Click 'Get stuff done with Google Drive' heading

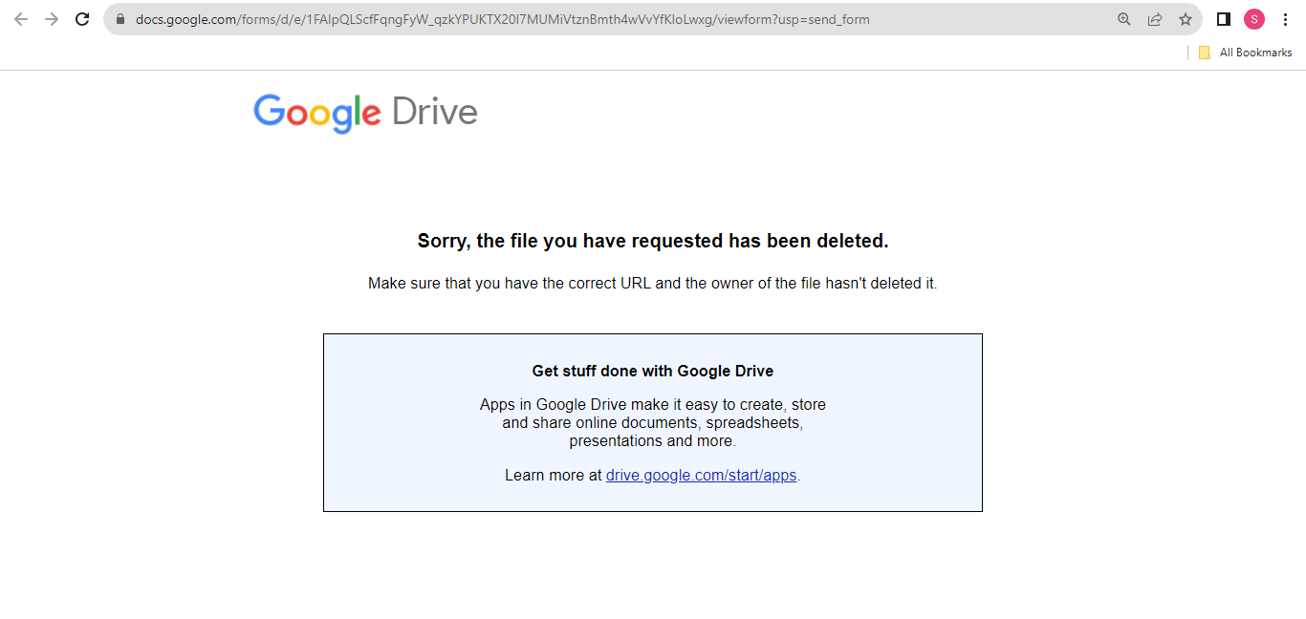(x=653, y=371)
